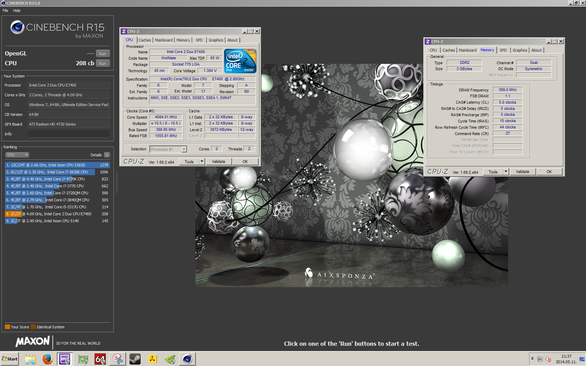This screenshot has width=586, height=366.
Task: Open the Help menu
Action: click(17, 10)
